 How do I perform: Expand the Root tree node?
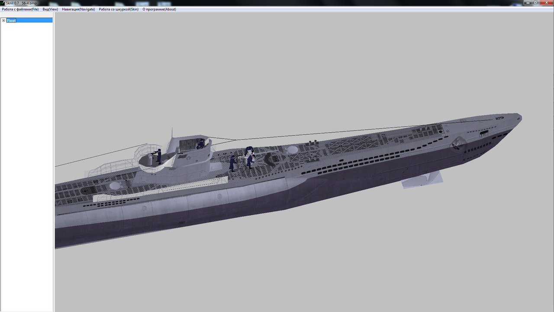tap(3, 20)
